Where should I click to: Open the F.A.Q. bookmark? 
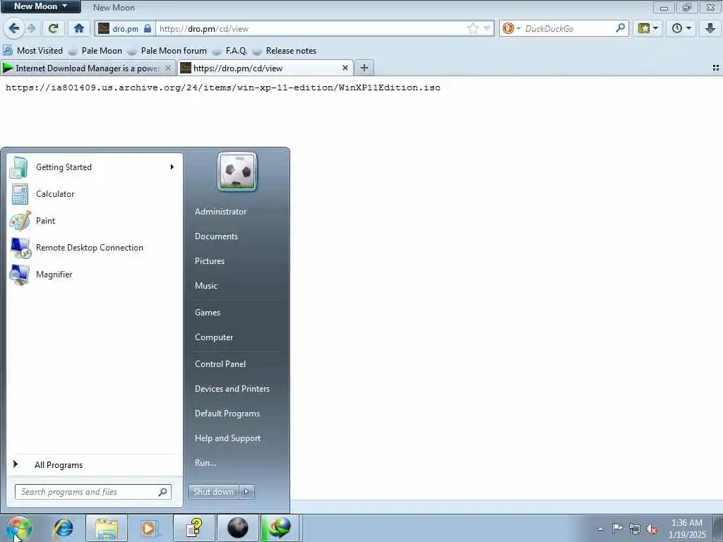(229, 51)
